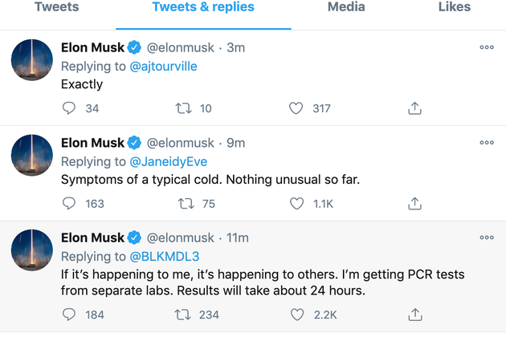This screenshot has width=506, height=337.
Task: Share the PCR tests tweet
Action: pyautogui.click(x=415, y=315)
